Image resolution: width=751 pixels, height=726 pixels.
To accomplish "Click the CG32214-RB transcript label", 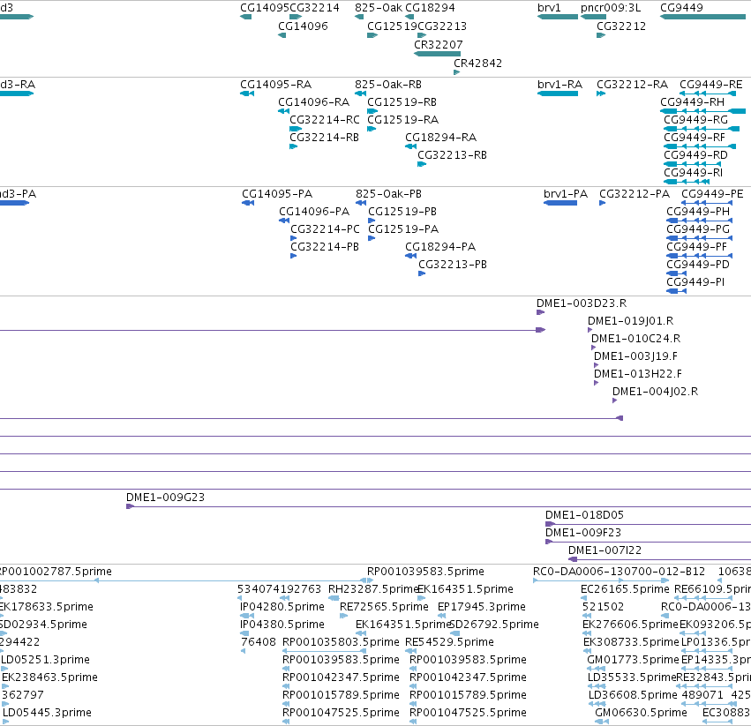I will (x=324, y=138).
